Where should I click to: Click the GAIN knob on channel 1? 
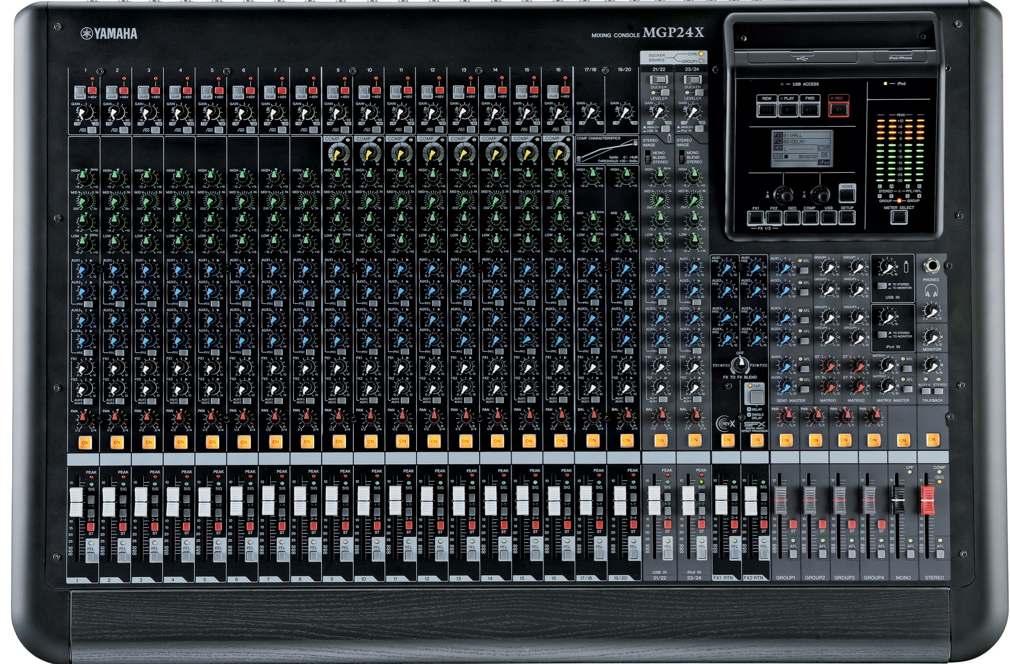[x=84, y=113]
